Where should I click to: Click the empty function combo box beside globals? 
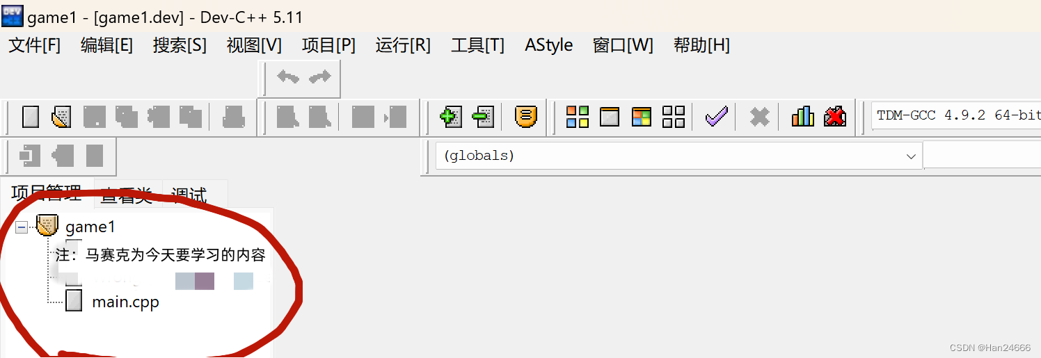click(982, 156)
